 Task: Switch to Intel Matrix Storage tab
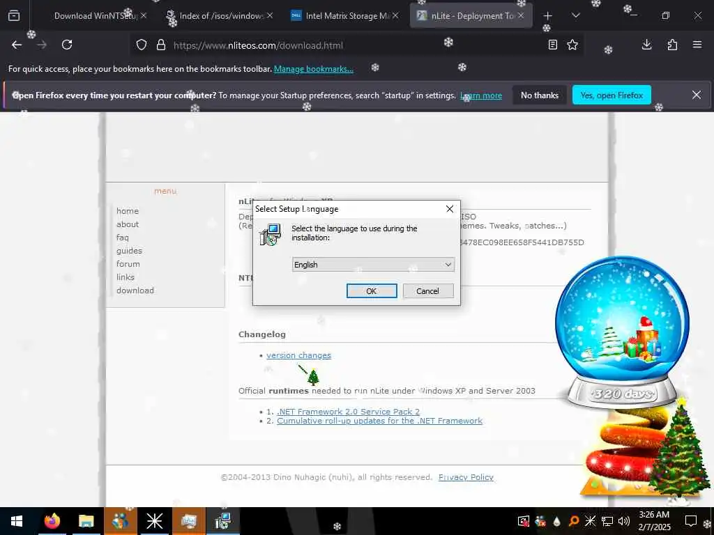tap(346, 15)
